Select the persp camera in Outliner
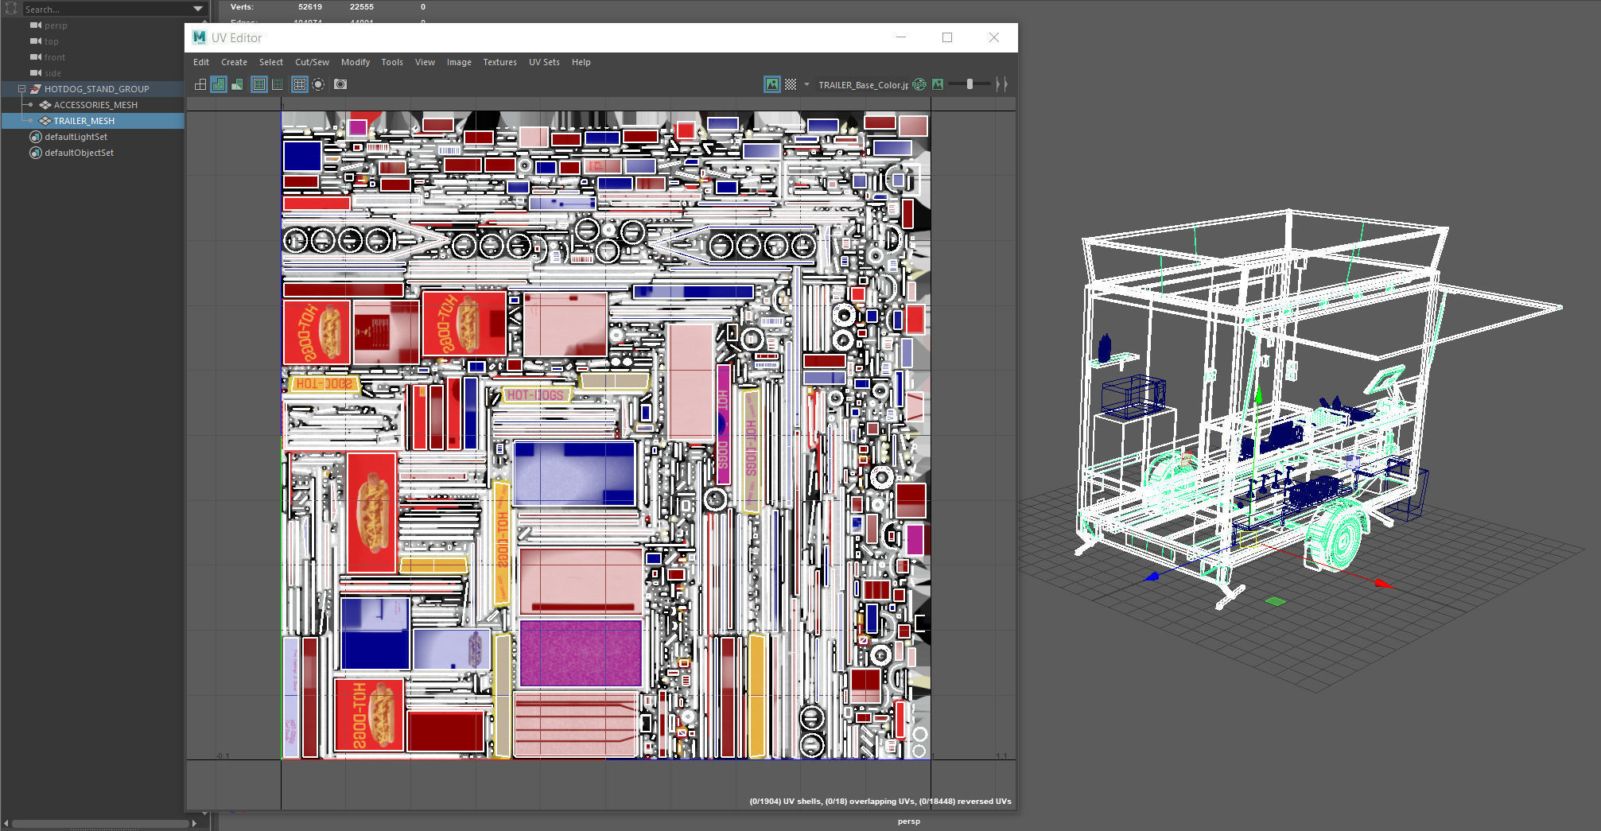 tap(56, 25)
